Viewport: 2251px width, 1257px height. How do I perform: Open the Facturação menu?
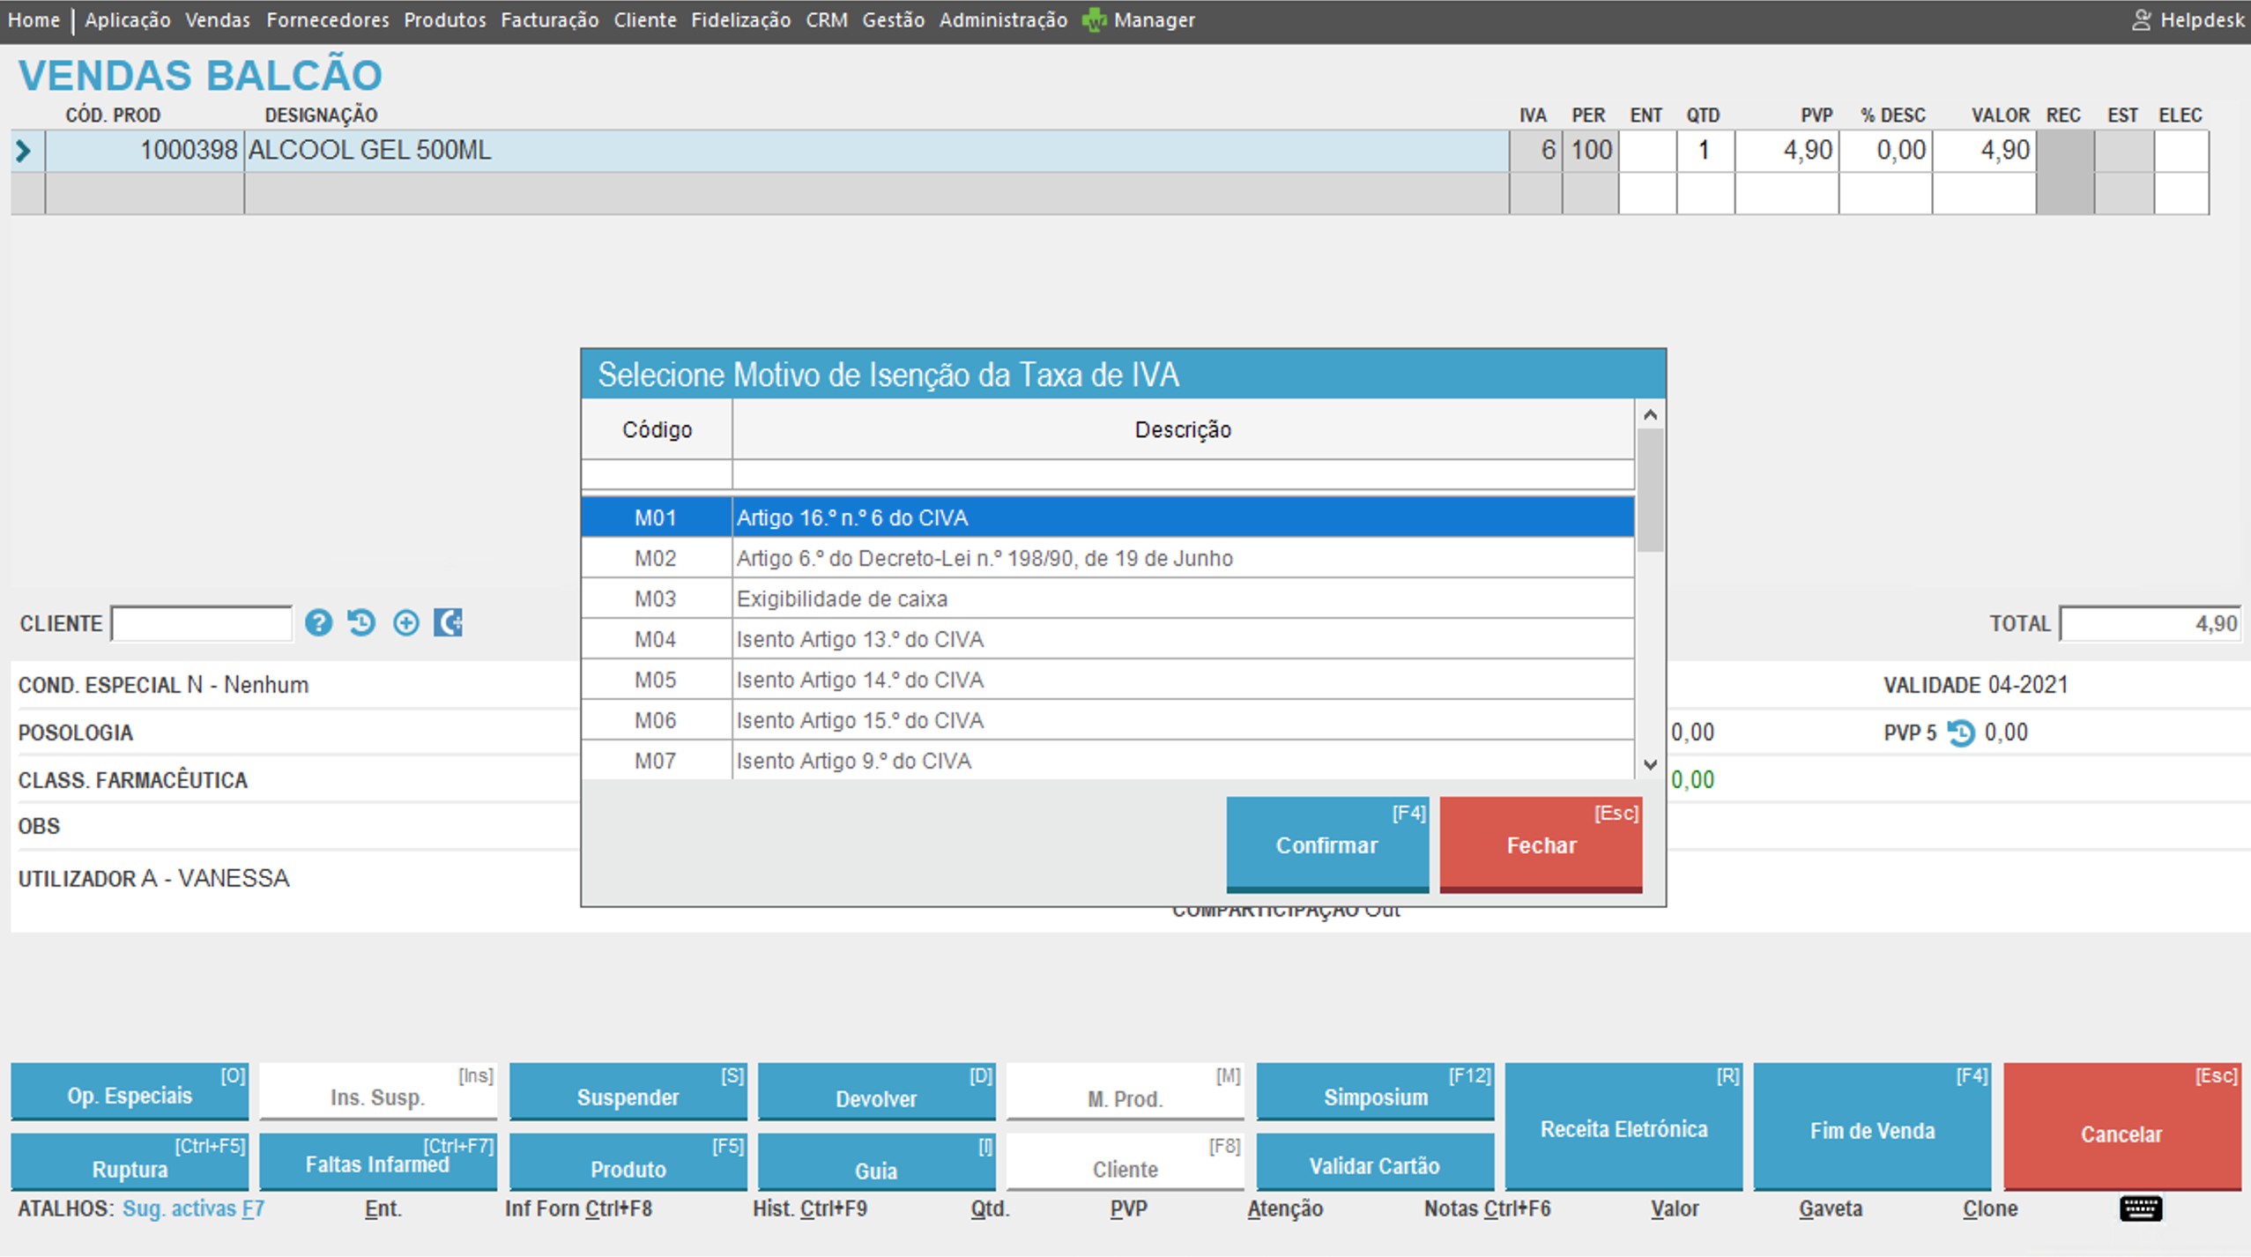tap(549, 19)
